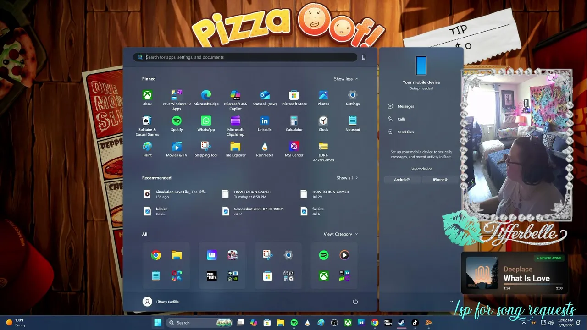
Task: Open Media Player icon in All section
Action: pyautogui.click(x=344, y=255)
